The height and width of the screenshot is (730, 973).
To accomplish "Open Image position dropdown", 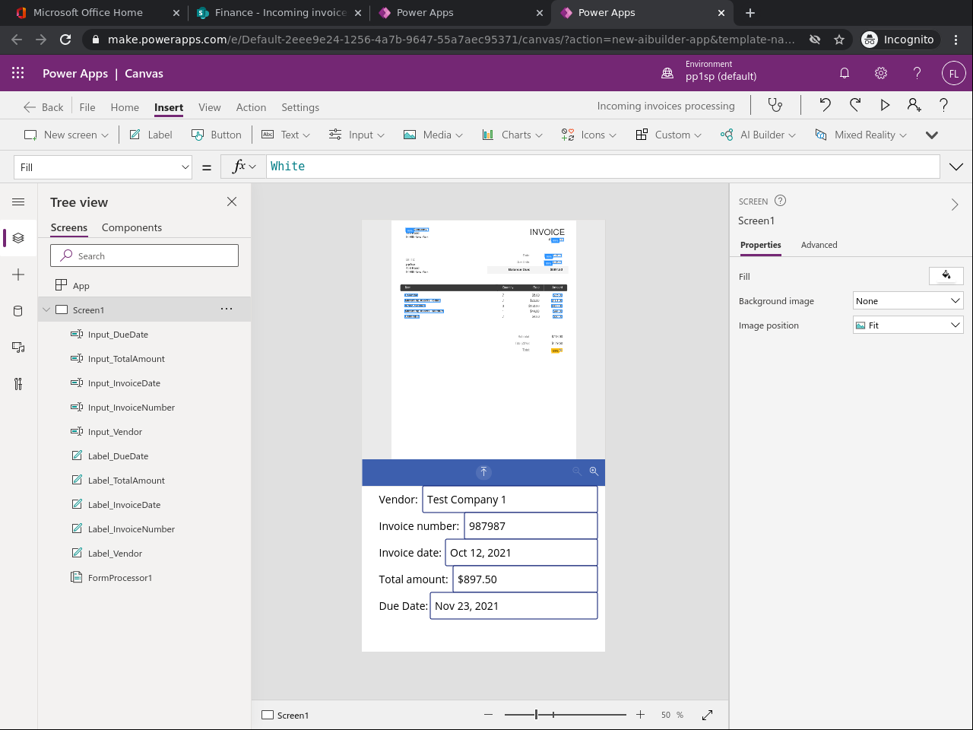I will [908, 325].
